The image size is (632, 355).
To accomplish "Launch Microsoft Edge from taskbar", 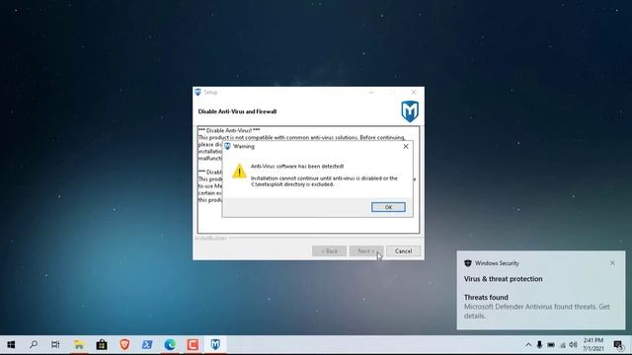I will [170, 344].
